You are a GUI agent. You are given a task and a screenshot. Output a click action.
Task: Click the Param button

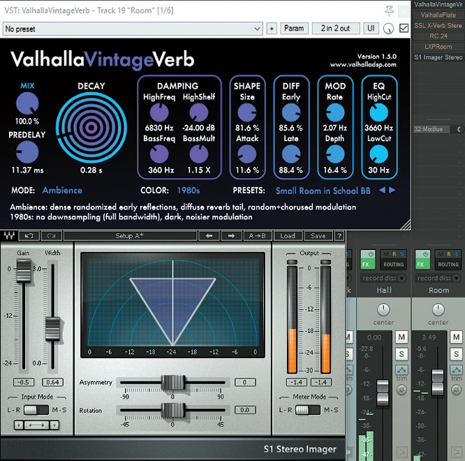294,29
